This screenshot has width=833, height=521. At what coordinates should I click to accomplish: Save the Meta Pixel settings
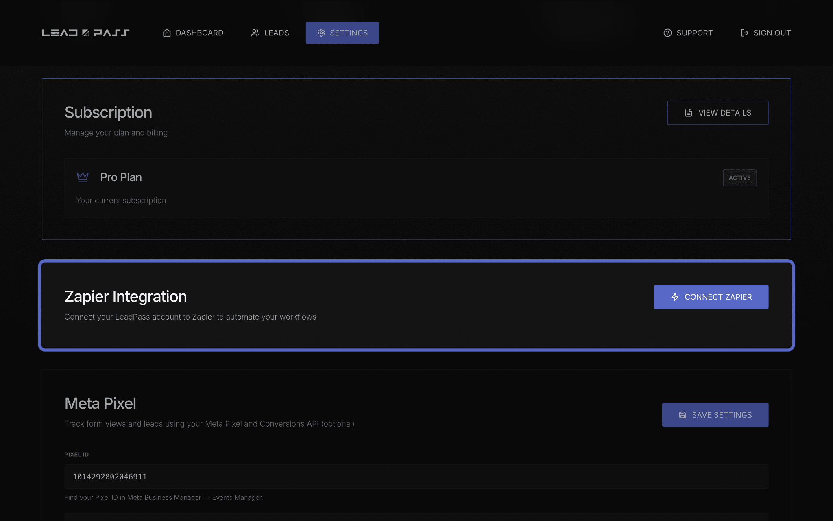tap(715, 415)
